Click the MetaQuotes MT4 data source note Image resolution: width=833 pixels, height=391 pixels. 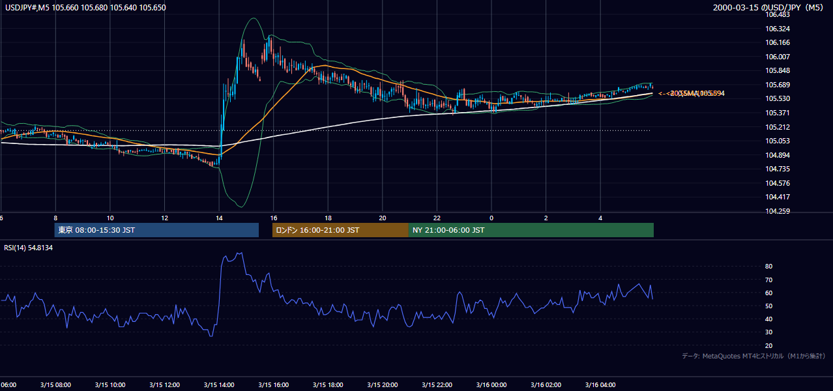tap(754, 356)
